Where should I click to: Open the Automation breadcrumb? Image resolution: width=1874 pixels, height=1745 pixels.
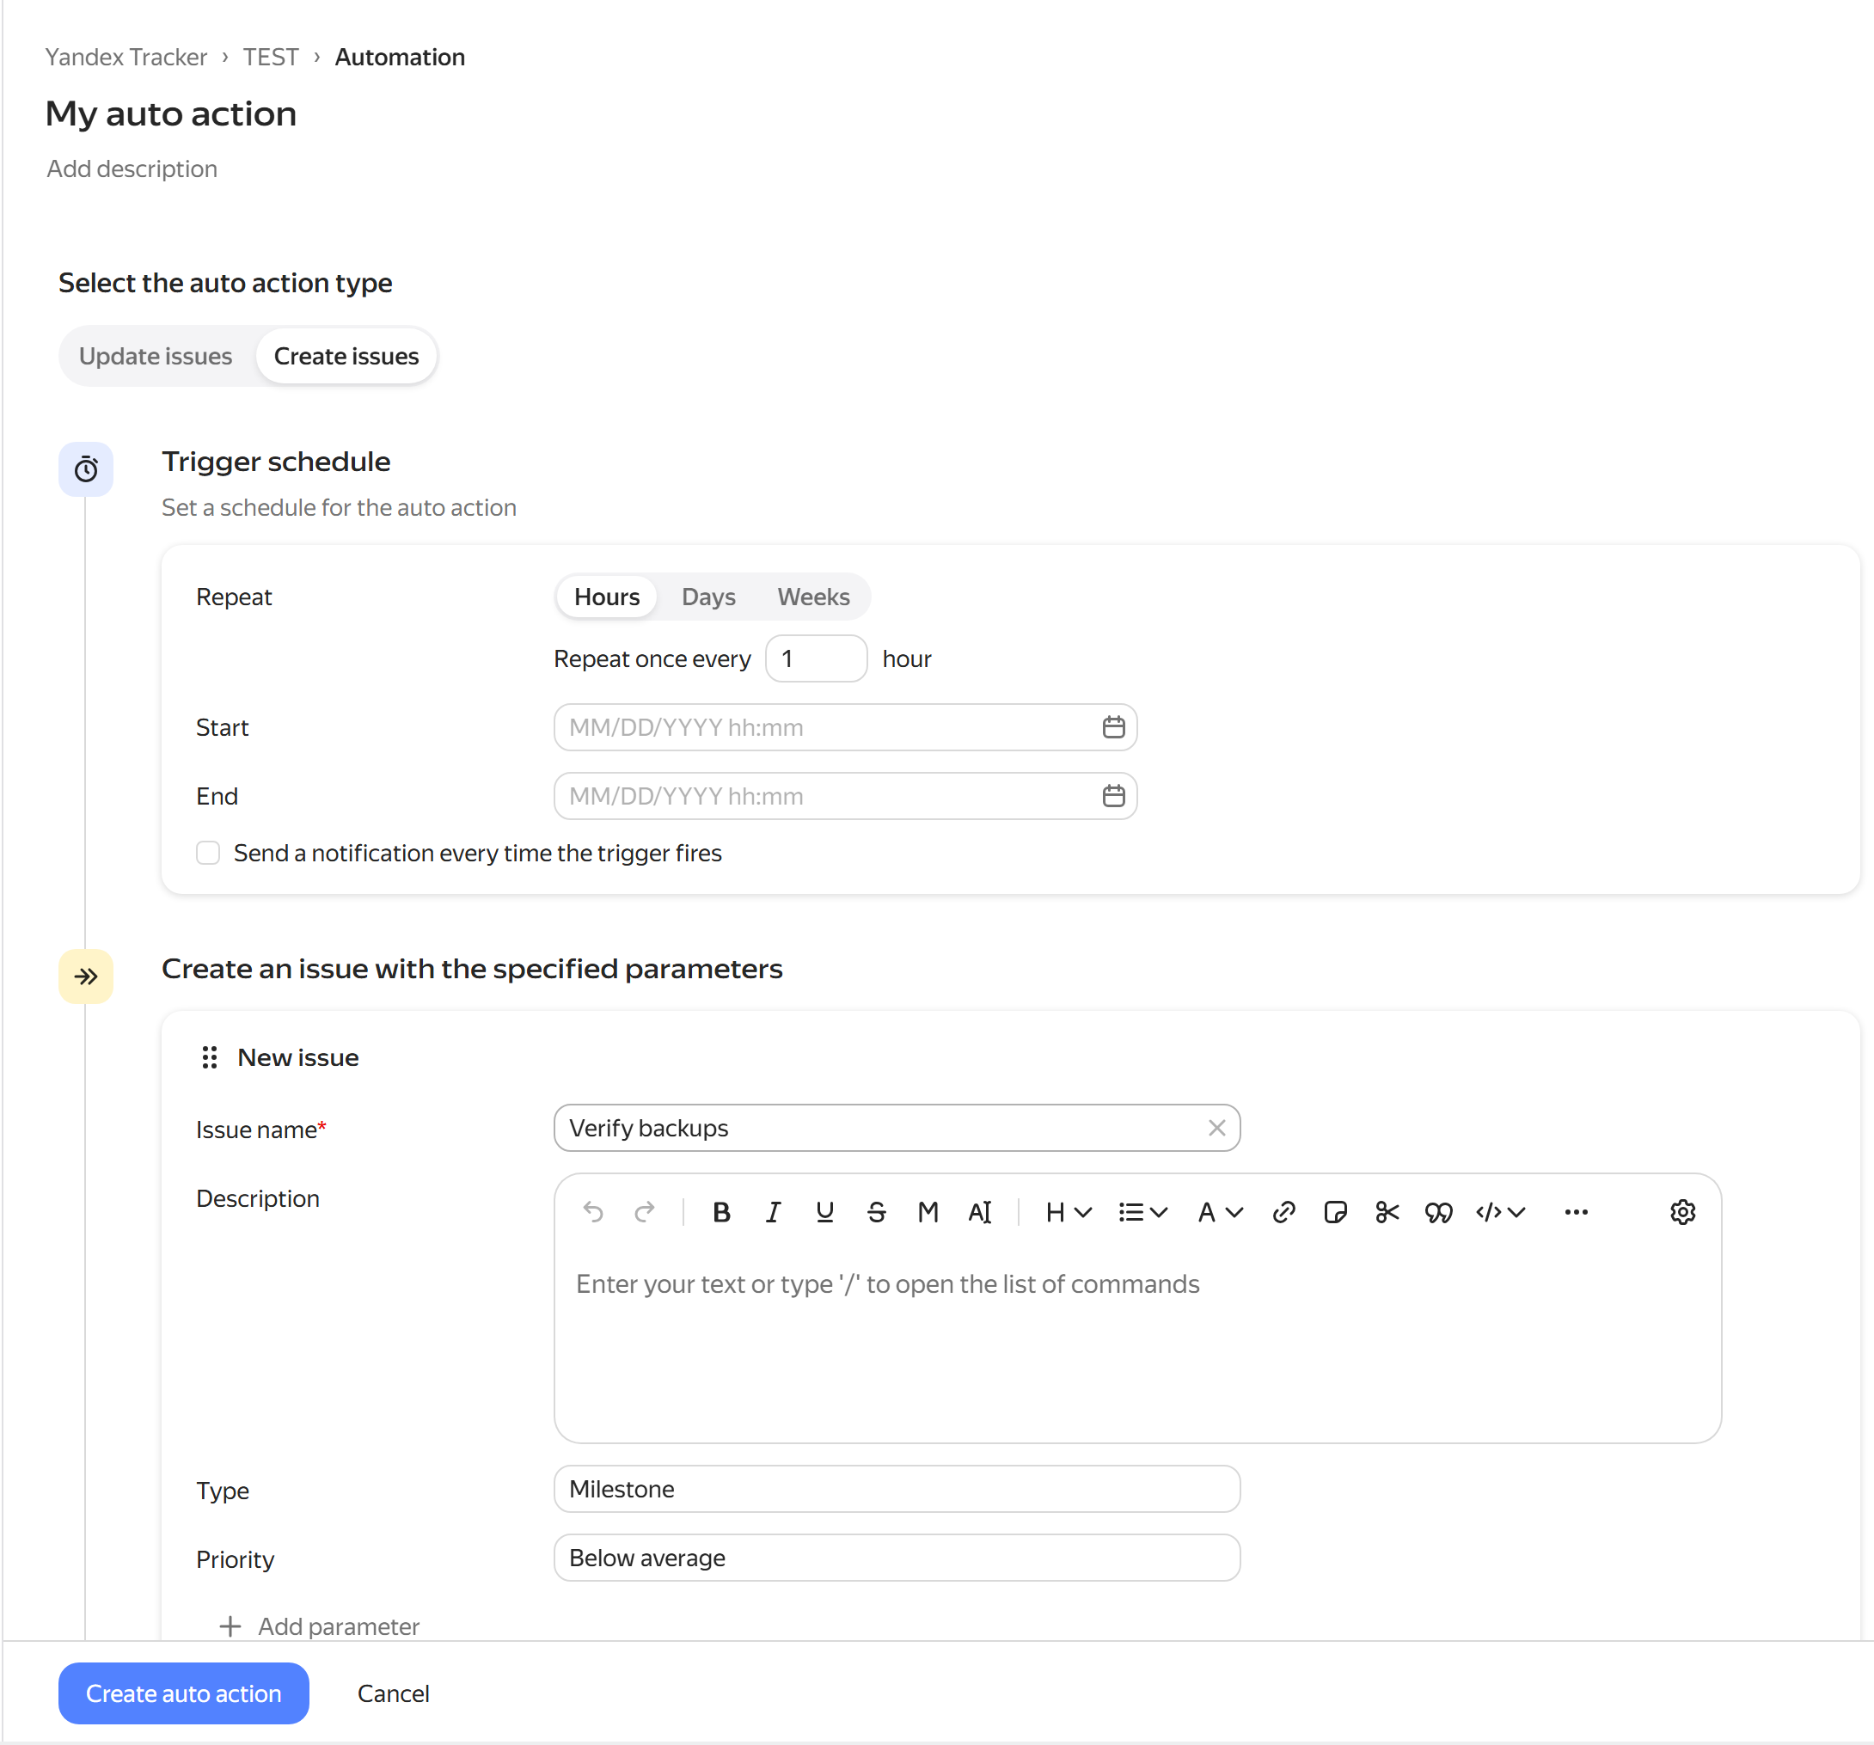pyautogui.click(x=400, y=58)
